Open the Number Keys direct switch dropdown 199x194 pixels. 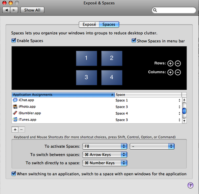tap(105, 163)
